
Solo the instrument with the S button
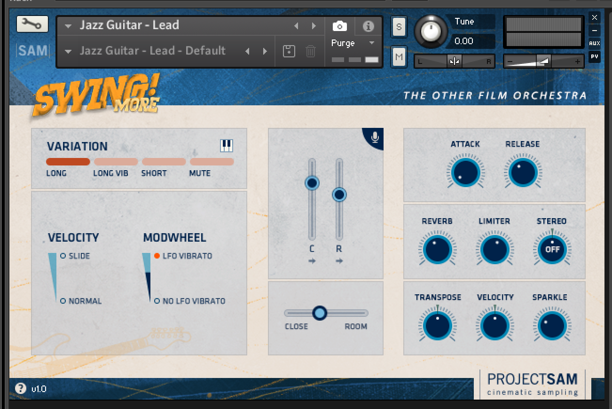click(x=399, y=27)
